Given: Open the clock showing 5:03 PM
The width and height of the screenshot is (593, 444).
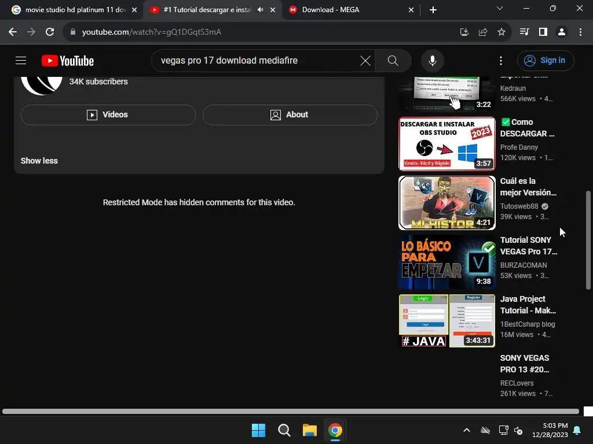Looking at the screenshot, I should click(550, 430).
